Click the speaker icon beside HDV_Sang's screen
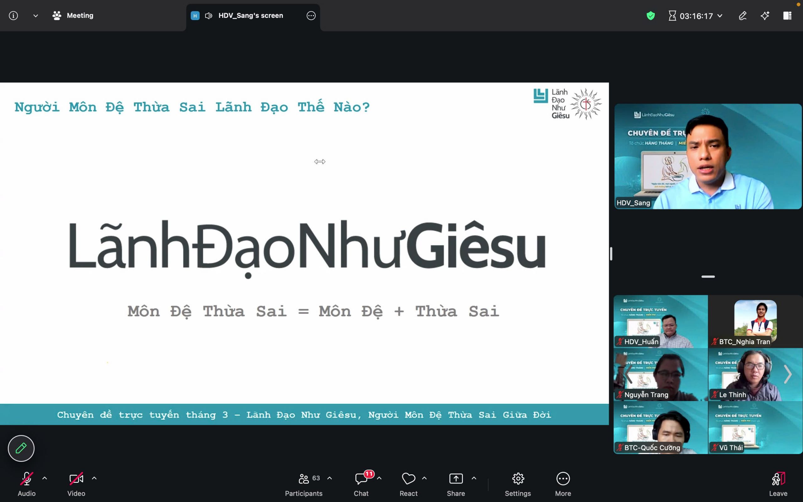The width and height of the screenshot is (803, 502). click(x=208, y=16)
